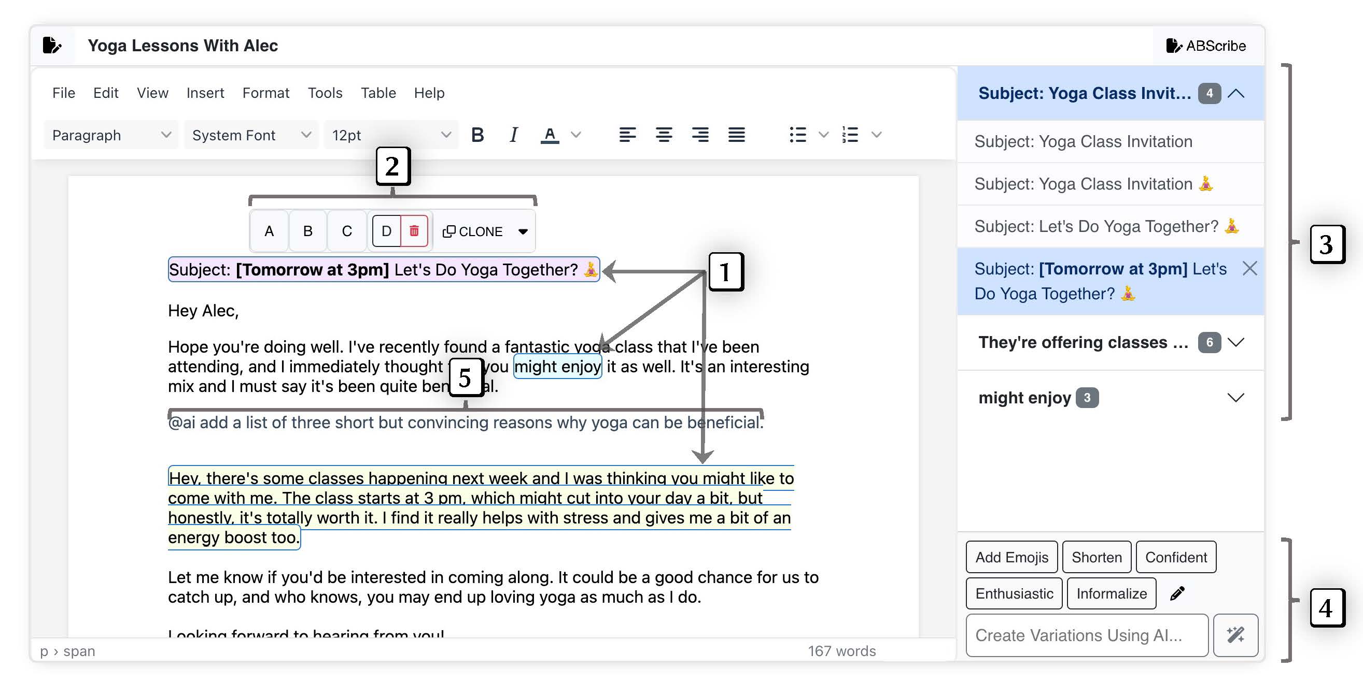Open the Insert menu

[x=205, y=93]
